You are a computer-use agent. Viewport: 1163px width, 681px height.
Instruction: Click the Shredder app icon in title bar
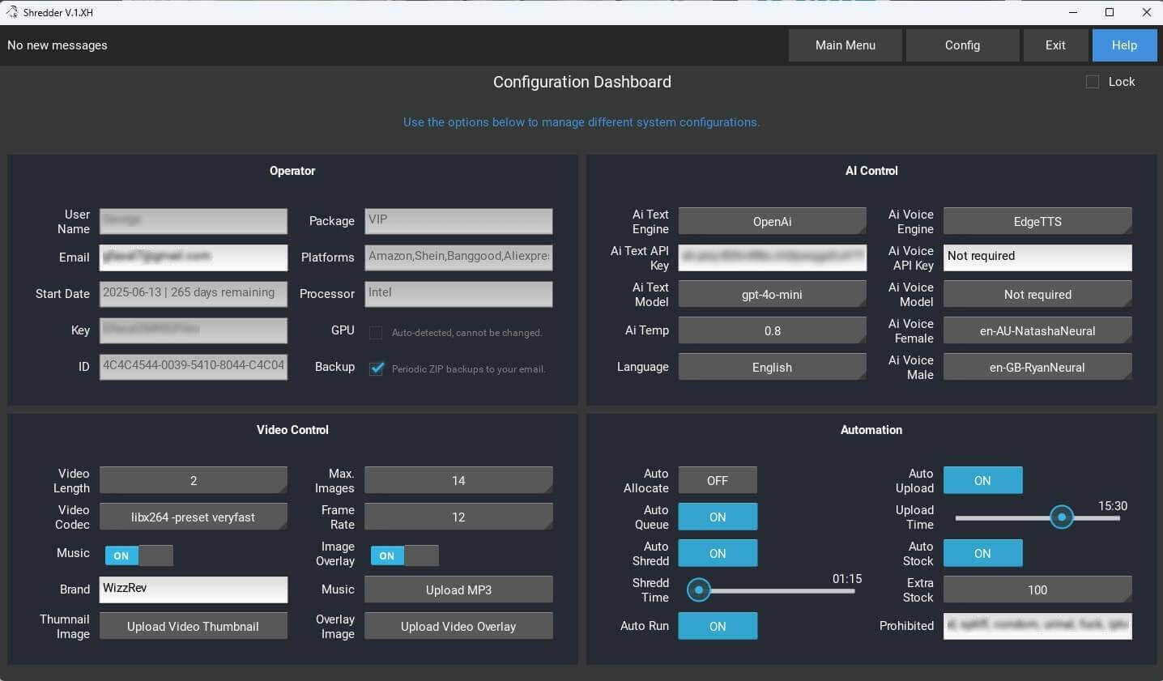(x=12, y=12)
